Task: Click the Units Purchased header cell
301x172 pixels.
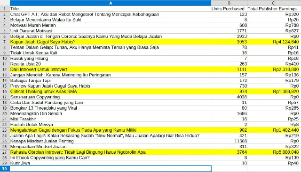Action: (x=229, y=9)
